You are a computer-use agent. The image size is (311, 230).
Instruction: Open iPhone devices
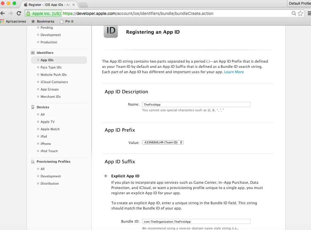click(46, 144)
